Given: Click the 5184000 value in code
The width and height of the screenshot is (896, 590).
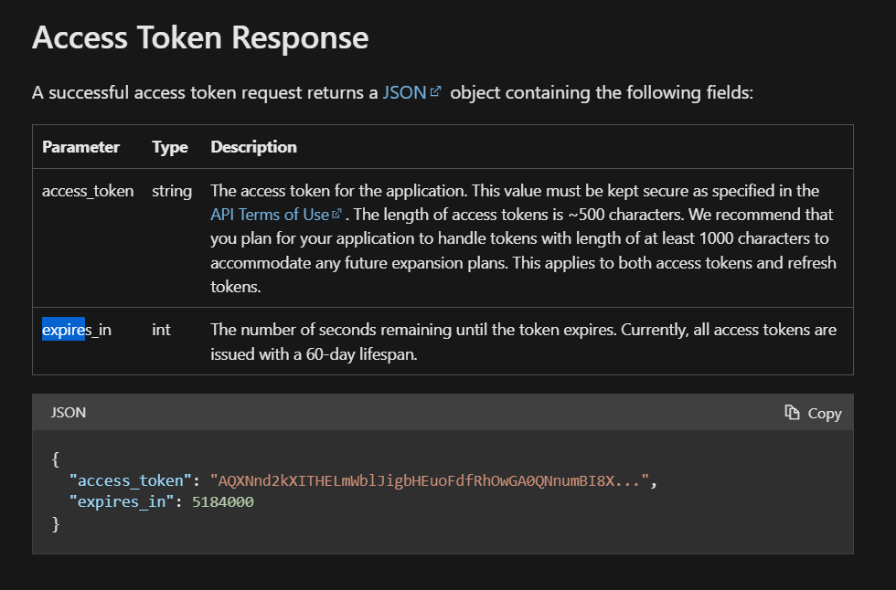Looking at the screenshot, I should pos(223,502).
